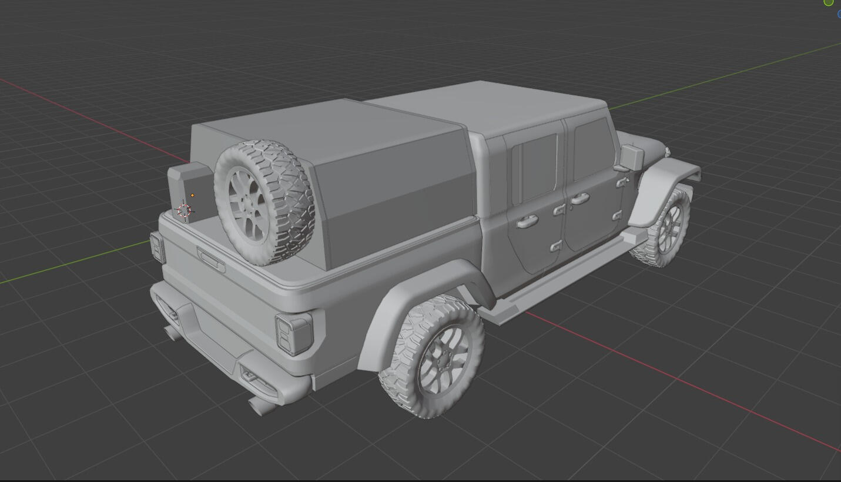Click the tailgate handle on the truck
841x482 pixels.
point(210,259)
